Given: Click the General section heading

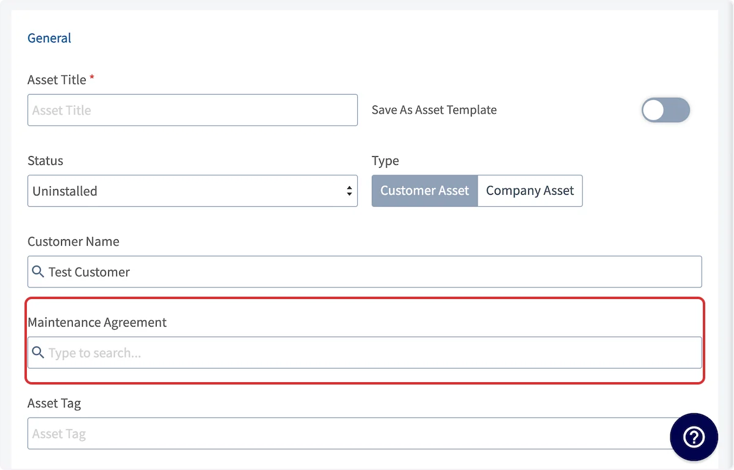Looking at the screenshot, I should pos(50,38).
